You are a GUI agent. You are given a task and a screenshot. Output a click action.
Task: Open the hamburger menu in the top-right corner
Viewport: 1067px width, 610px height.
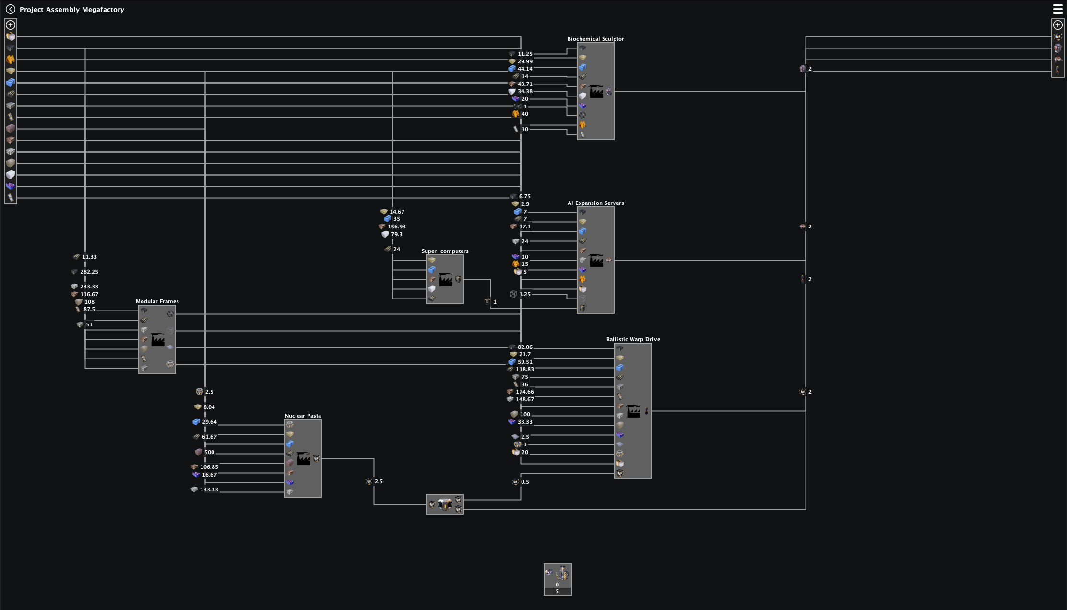tap(1057, 9)
